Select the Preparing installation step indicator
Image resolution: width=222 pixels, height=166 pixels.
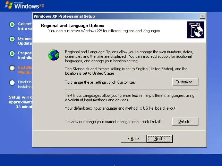click(12, 54)
